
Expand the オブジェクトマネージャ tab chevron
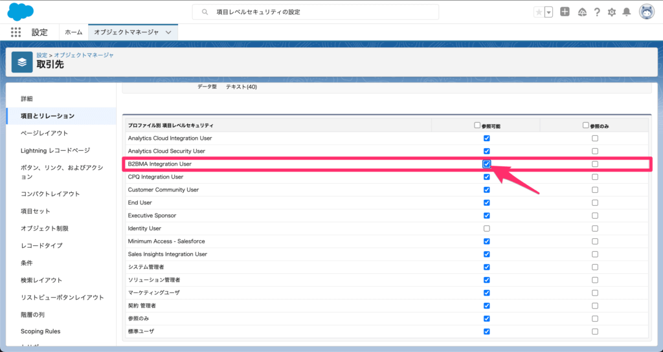[168, 32]
